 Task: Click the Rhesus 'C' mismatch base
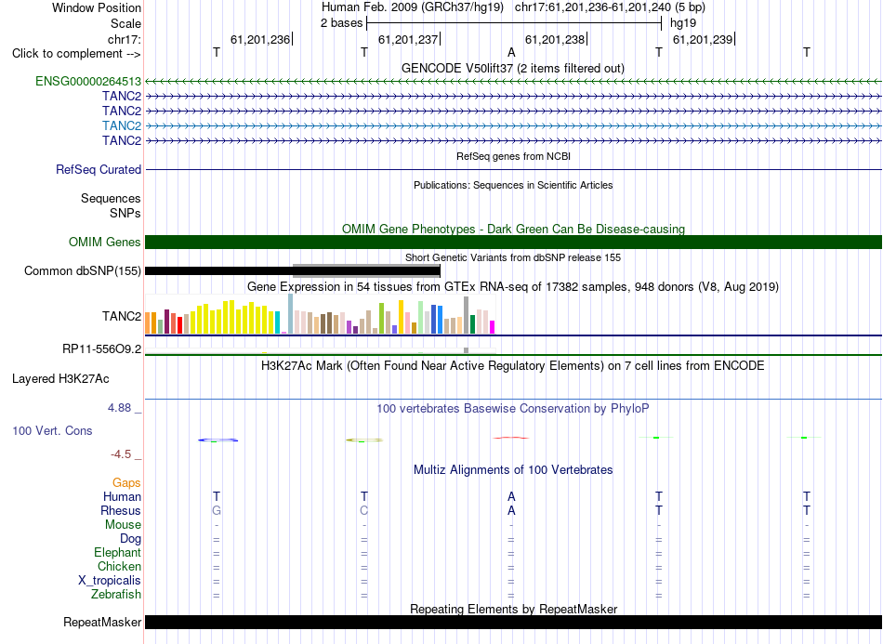pyautogui.click(x=363, y=510)
